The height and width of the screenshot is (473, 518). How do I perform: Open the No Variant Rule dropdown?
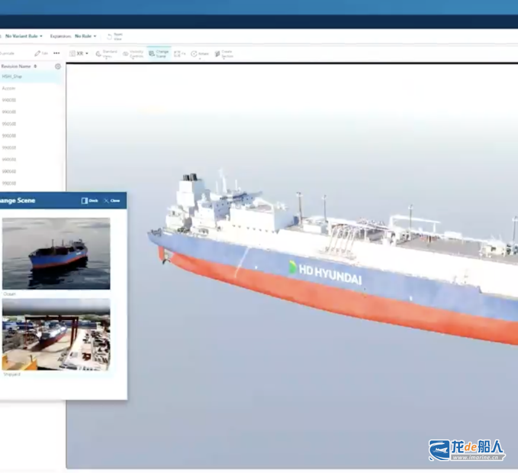tap(24, 36)
